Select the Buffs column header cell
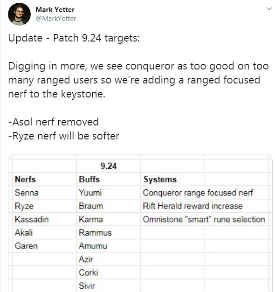 point(109,179)
